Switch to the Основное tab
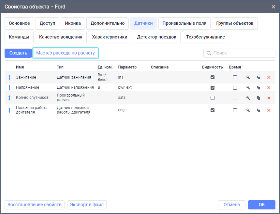Image resolution: width=280 pixels, height=214 pixels. [19, 23]
